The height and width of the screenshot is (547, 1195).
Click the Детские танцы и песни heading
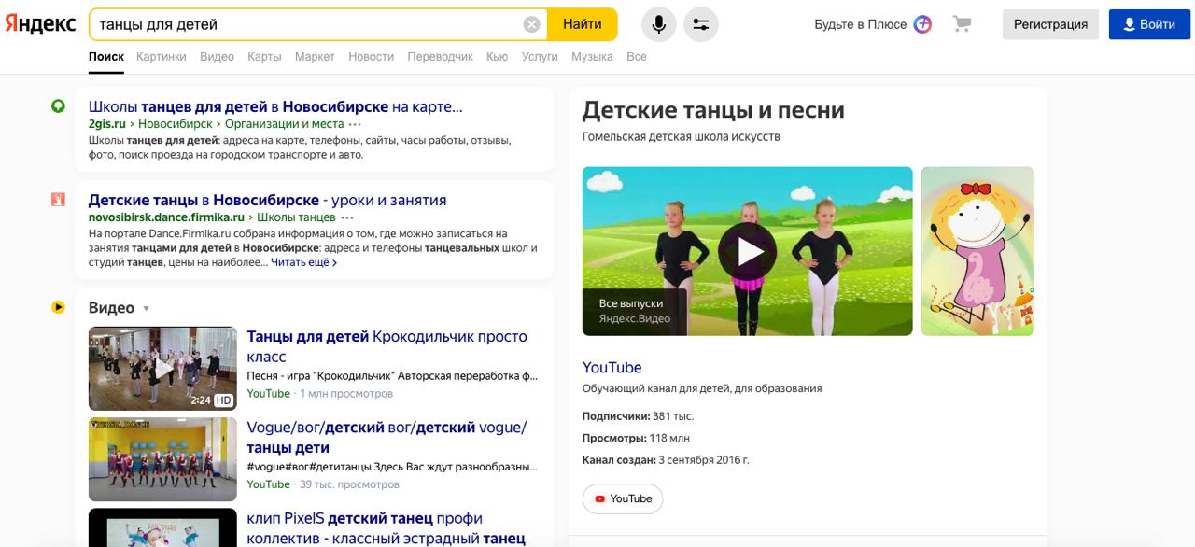tap(713, 110)
